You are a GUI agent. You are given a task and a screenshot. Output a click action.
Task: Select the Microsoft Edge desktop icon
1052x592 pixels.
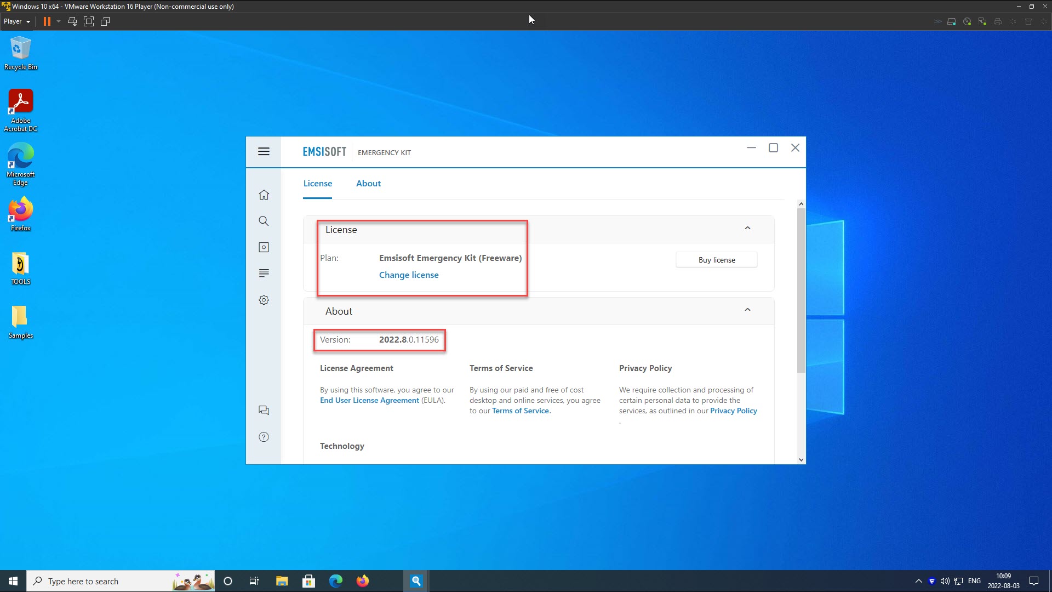click(x=21, y=164)
